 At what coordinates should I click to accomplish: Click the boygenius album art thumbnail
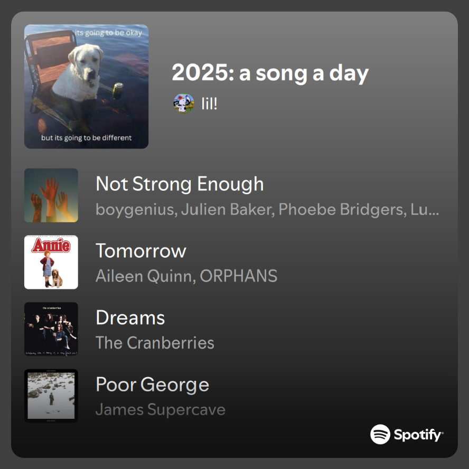tap(51, 195)
